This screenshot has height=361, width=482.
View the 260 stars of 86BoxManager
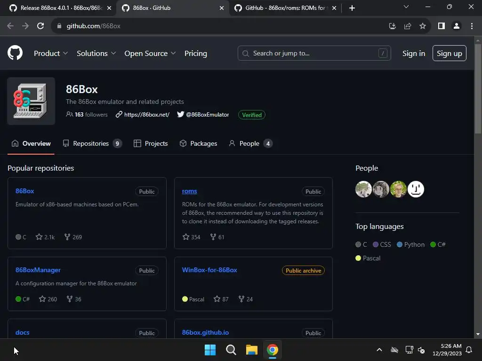pyautogui.click(x=48, y=299)
